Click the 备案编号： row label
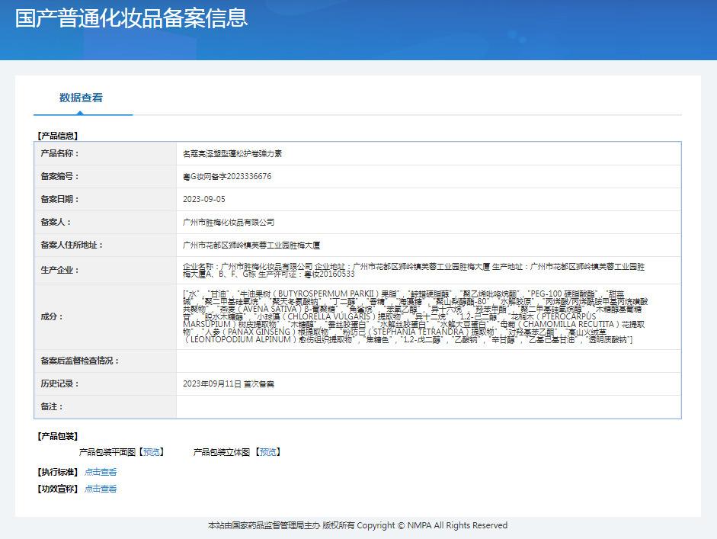This screenshot has width=717, height=539. tap(60, 176)
